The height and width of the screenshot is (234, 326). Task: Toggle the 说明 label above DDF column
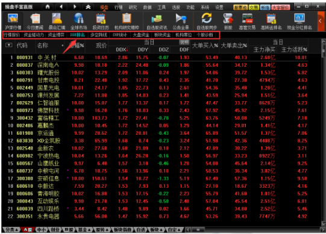tap(184, 42)
